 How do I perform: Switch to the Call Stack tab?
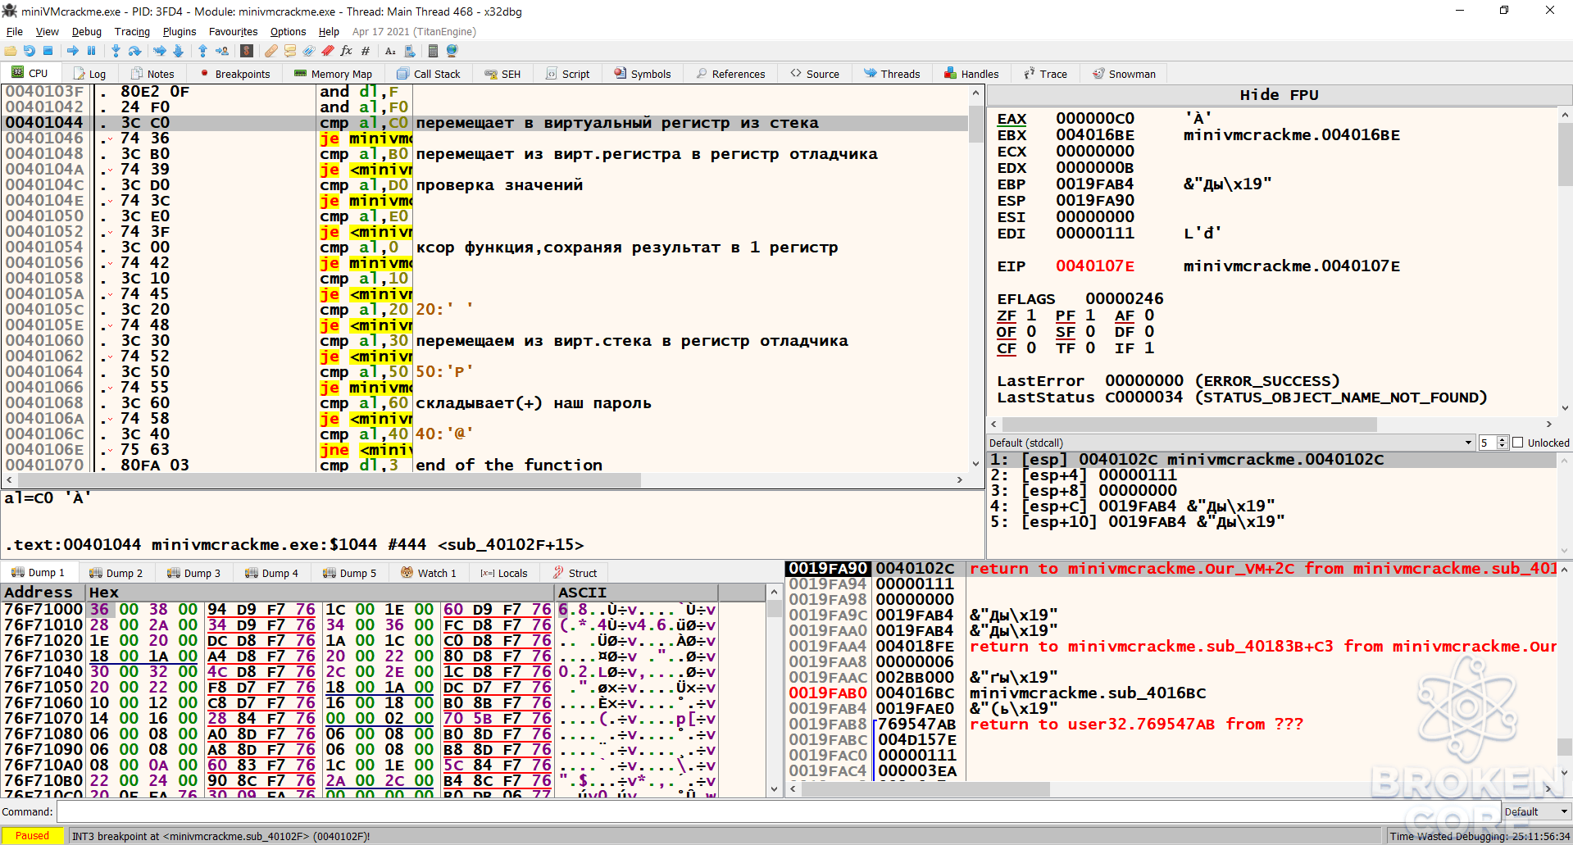[428, 74]
